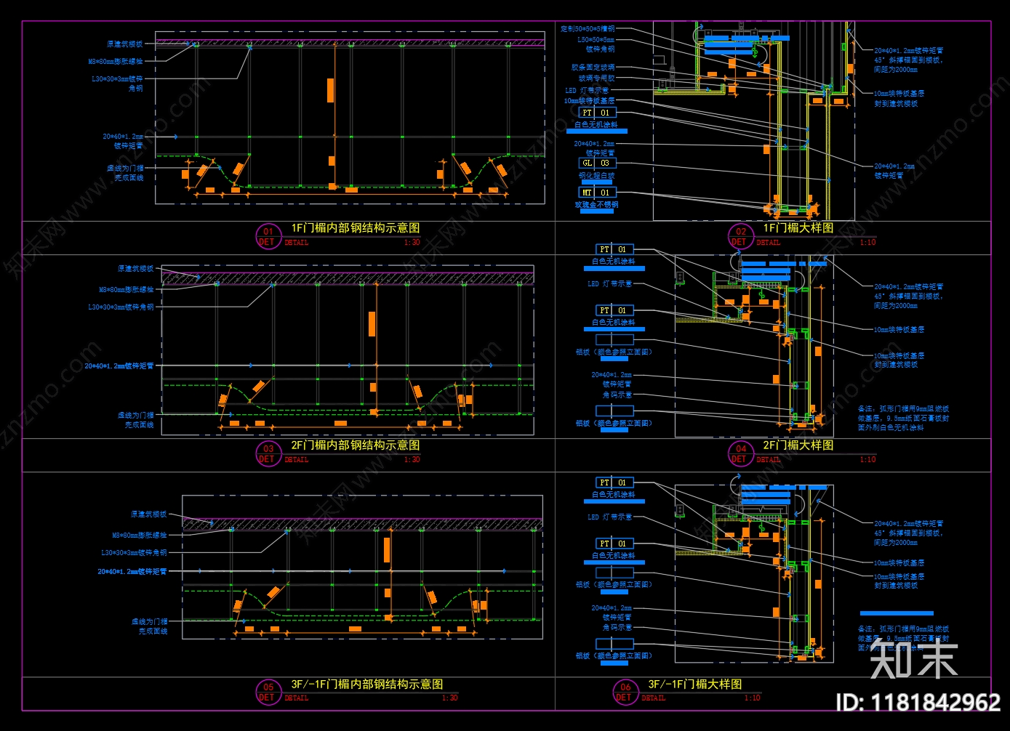Image resolution: width=1010 pixels, height=731 pixels.
Task: Click the L50*50*5mm 镀锌角钢 annotation
Action: click(596, 45)
